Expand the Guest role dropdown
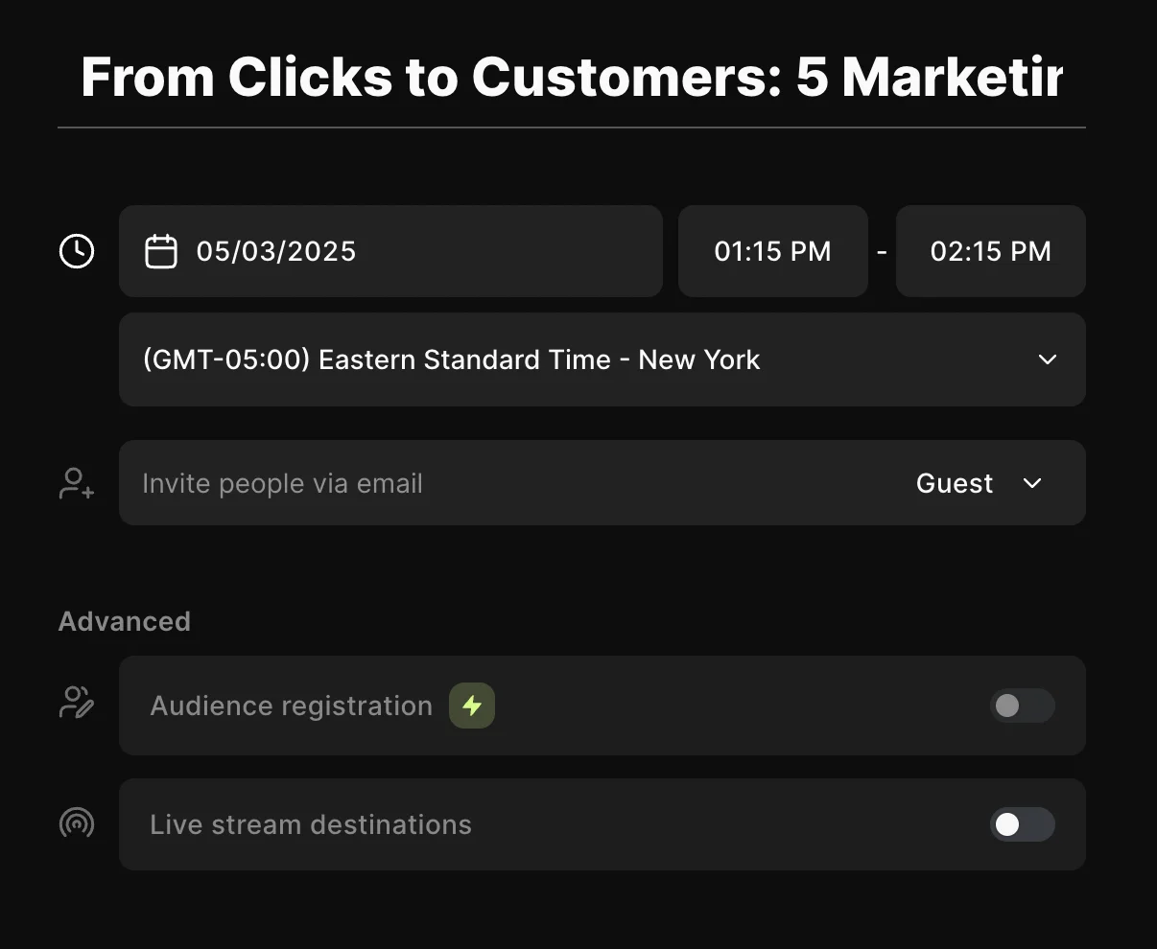The width and height of the screenshot is (1157, 949). coord(980,483)
